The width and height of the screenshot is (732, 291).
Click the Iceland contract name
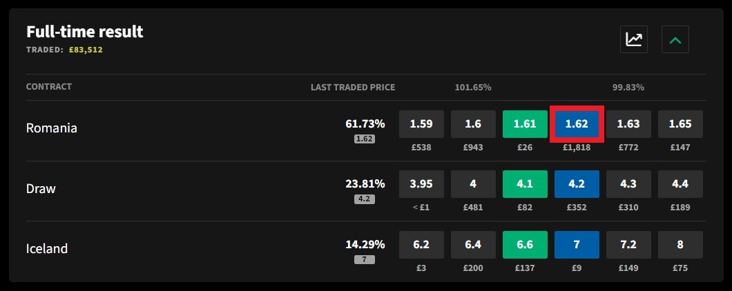[47, 249]
